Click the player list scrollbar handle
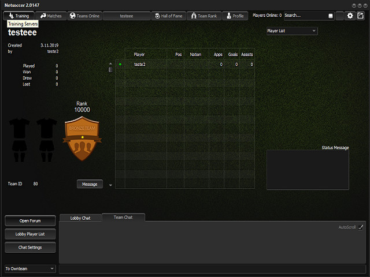This screenshot has height=277, width=370. coord(110,69)
